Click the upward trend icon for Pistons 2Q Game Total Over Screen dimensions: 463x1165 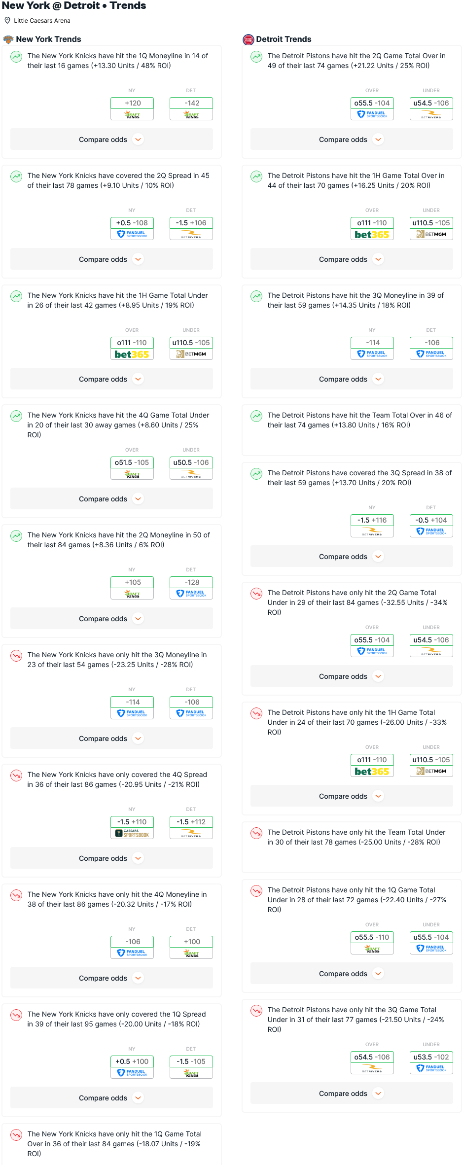256,57
